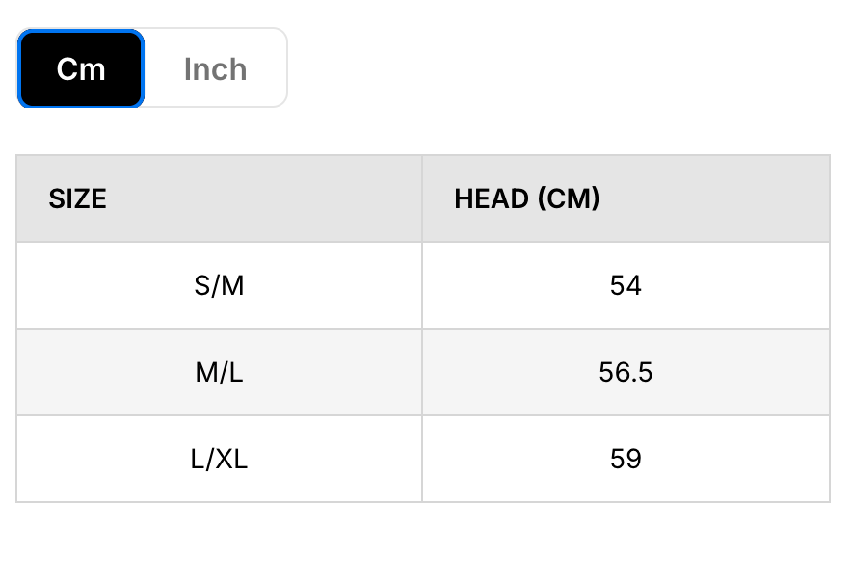852x582 pixels.
Task: Click the 54 head measurement value
Action: pyautogui.click(x=626, y=285)
